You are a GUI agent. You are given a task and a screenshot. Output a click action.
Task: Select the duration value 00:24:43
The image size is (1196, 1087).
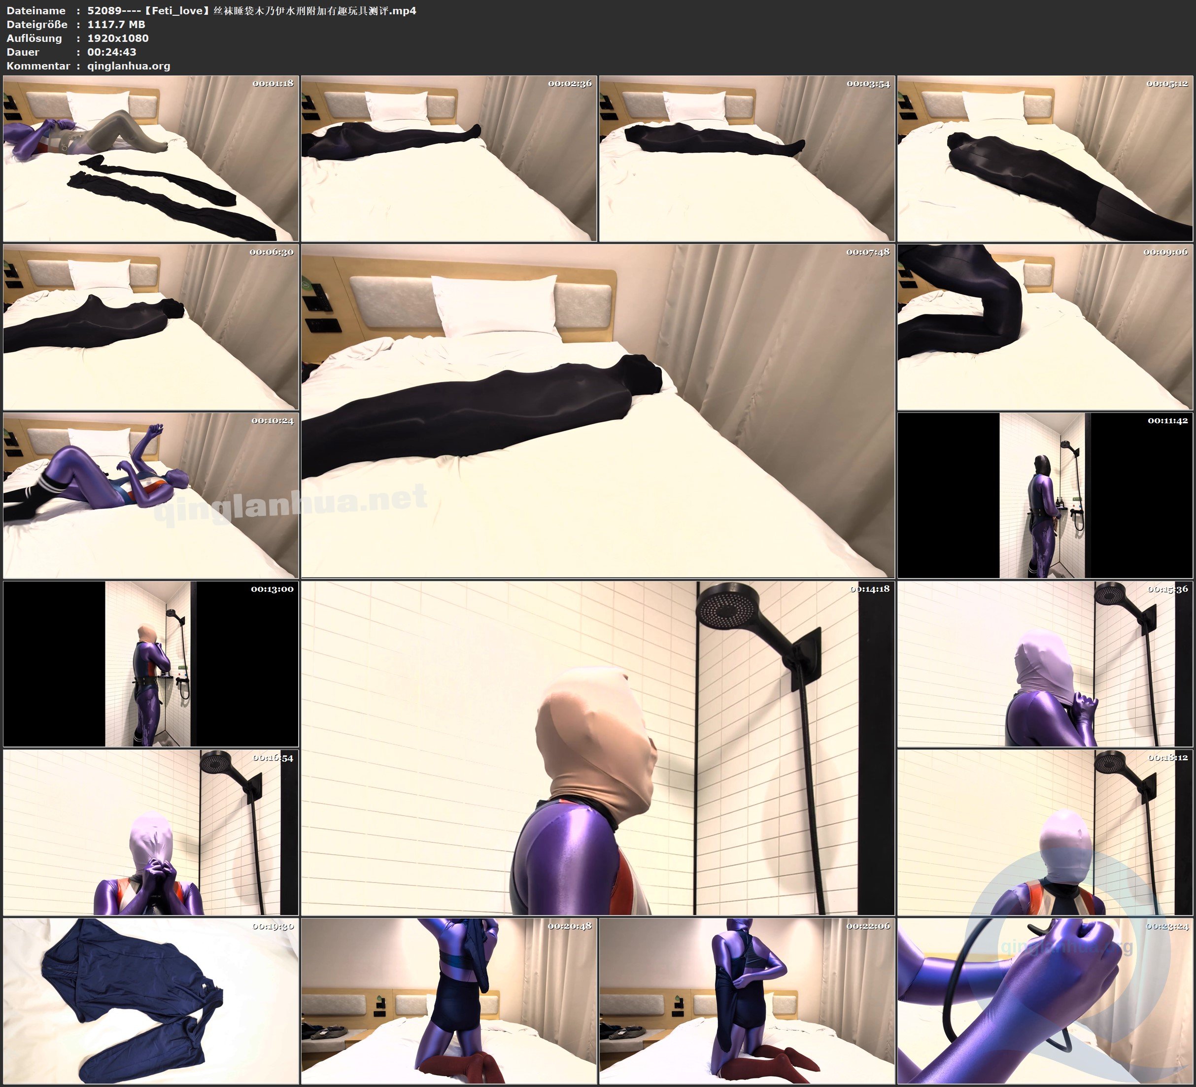coord(111,52)
